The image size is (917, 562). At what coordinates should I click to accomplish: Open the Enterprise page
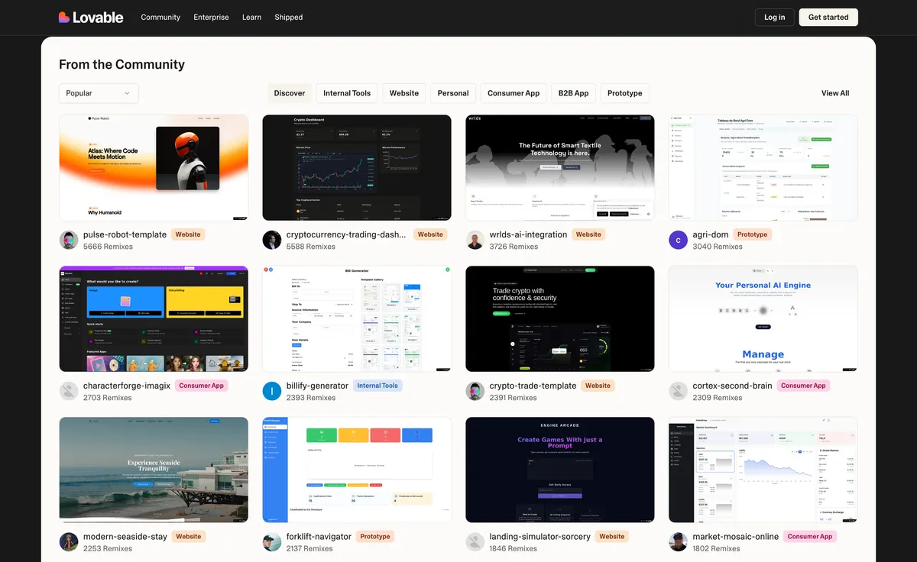click(x=211, y=17)
